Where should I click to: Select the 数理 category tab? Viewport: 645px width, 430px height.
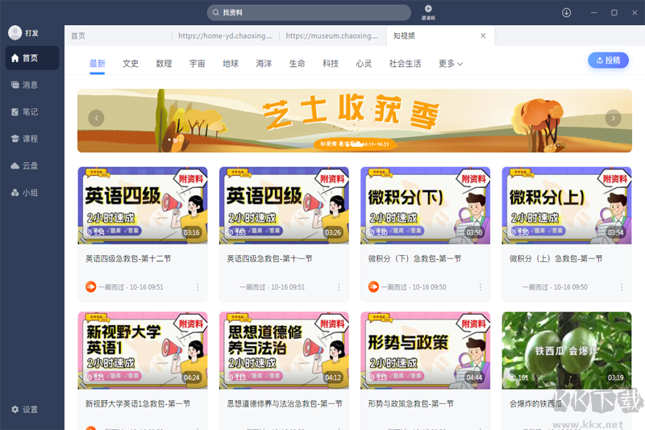pos(164,64)
